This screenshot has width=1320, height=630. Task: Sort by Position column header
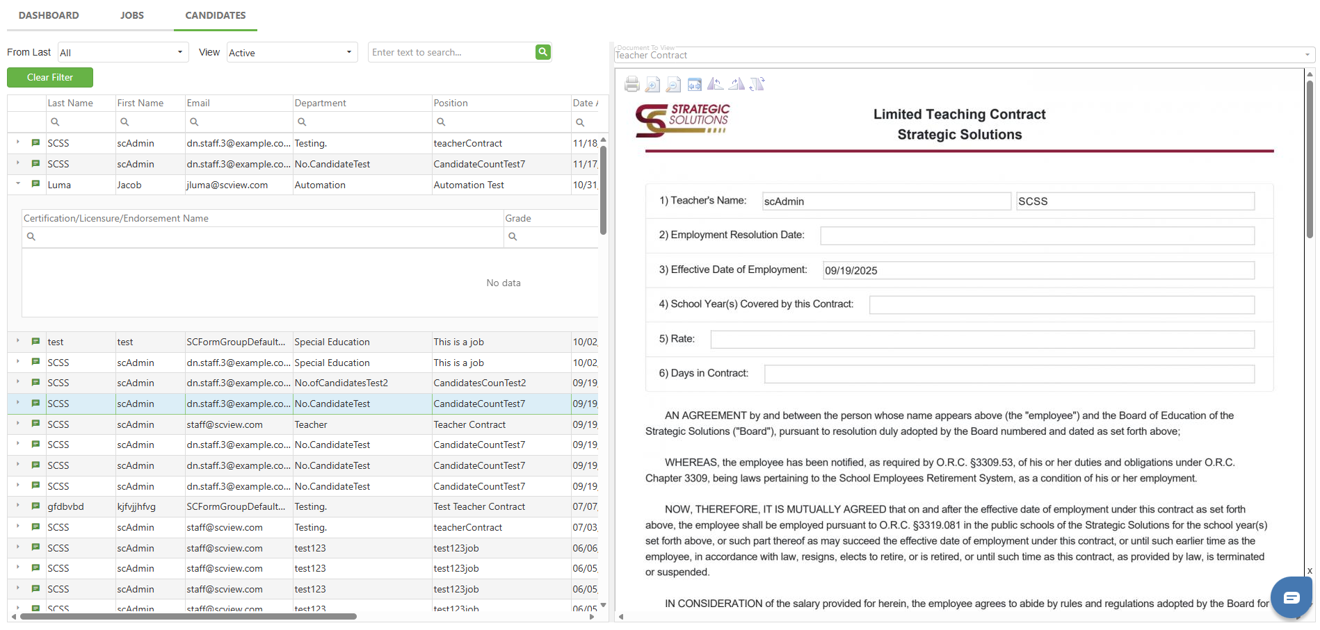pos(501,103)
